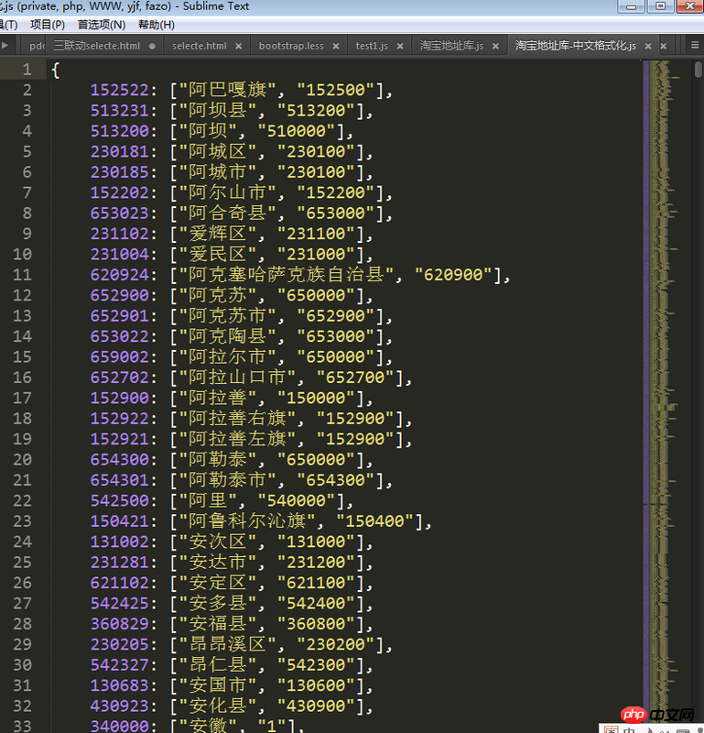Click the string "阿尔山市"
This screenshot has width=704, height=733.
click(x=228, y=192)
